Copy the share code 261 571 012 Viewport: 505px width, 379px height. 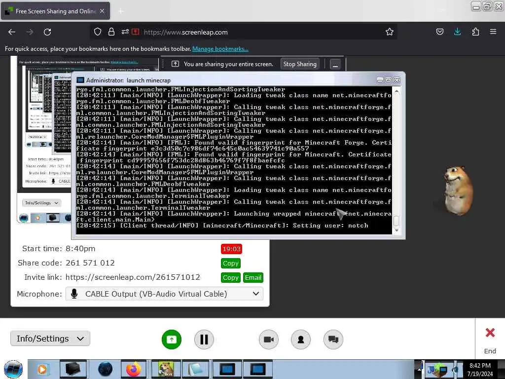click(x=231, y=264)
